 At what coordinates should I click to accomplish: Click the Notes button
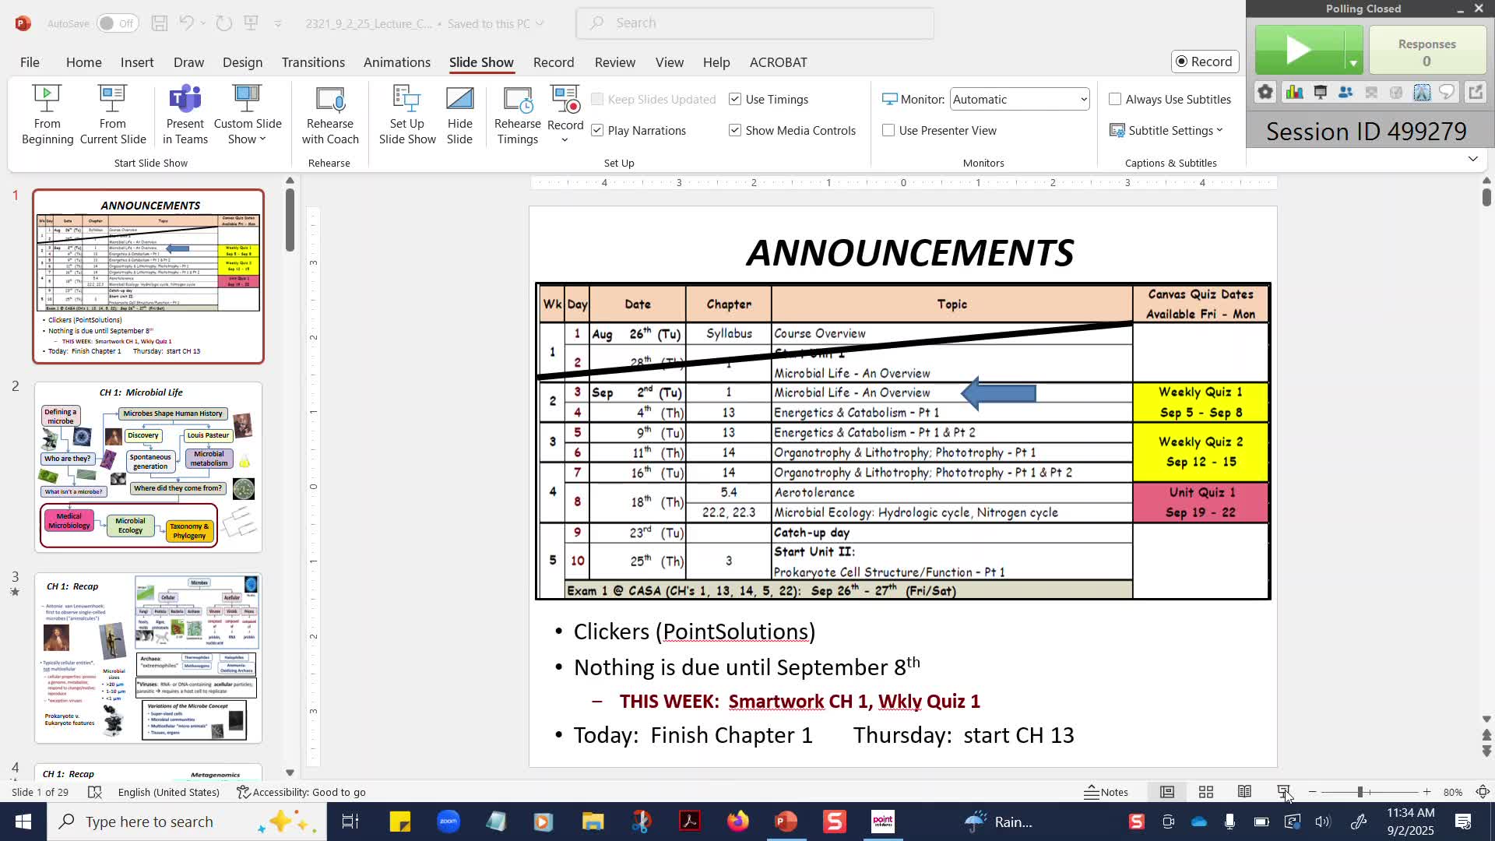click(x=1106, y=792)
